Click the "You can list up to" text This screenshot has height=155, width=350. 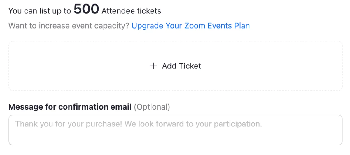coord(40,11)
